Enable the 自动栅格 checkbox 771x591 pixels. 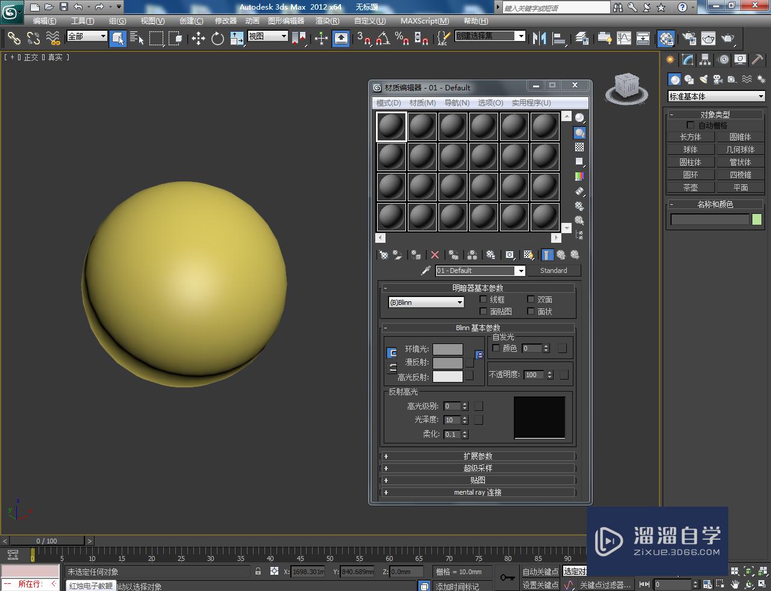[690, 125]
